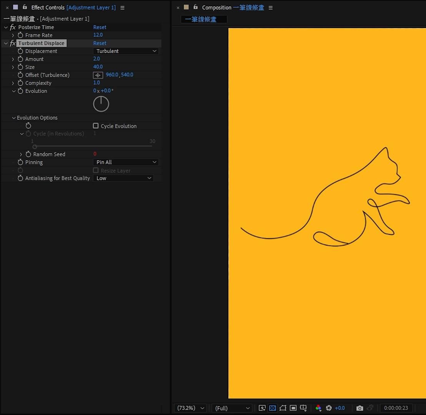The width and height of the screenshot is (426, 415).
Task: Click the Fast Previews icon
Action: pos(262,408)
